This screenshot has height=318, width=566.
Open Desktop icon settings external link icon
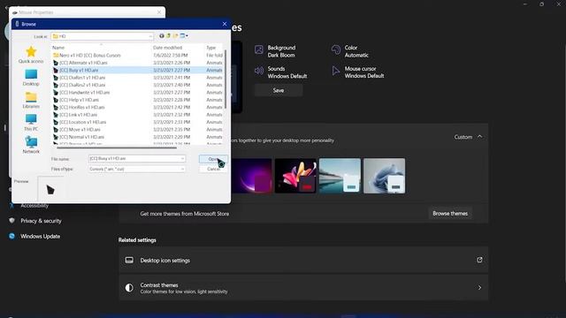479,260
